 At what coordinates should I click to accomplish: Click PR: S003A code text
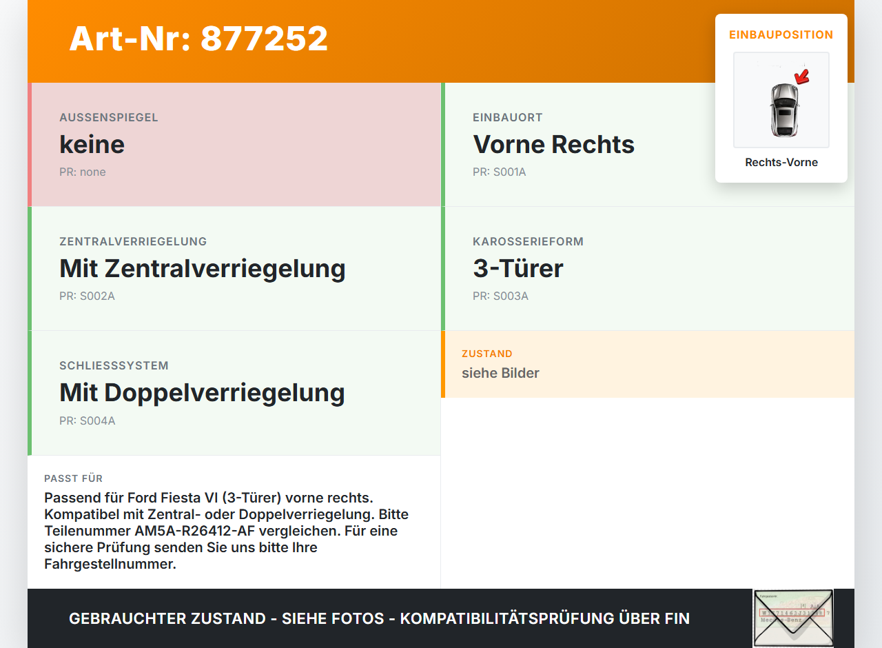[500, 296]
